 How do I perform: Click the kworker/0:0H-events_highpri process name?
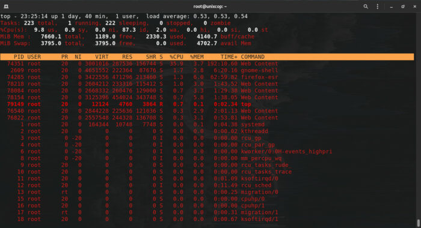286,152
